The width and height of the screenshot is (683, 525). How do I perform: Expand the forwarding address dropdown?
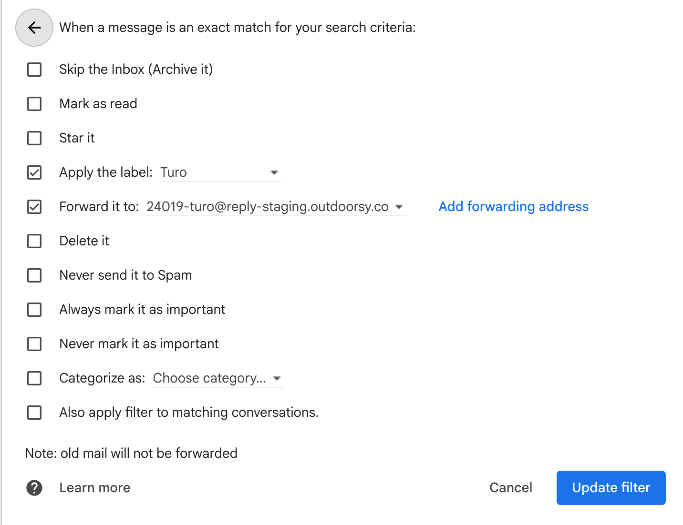click(276, 207)
